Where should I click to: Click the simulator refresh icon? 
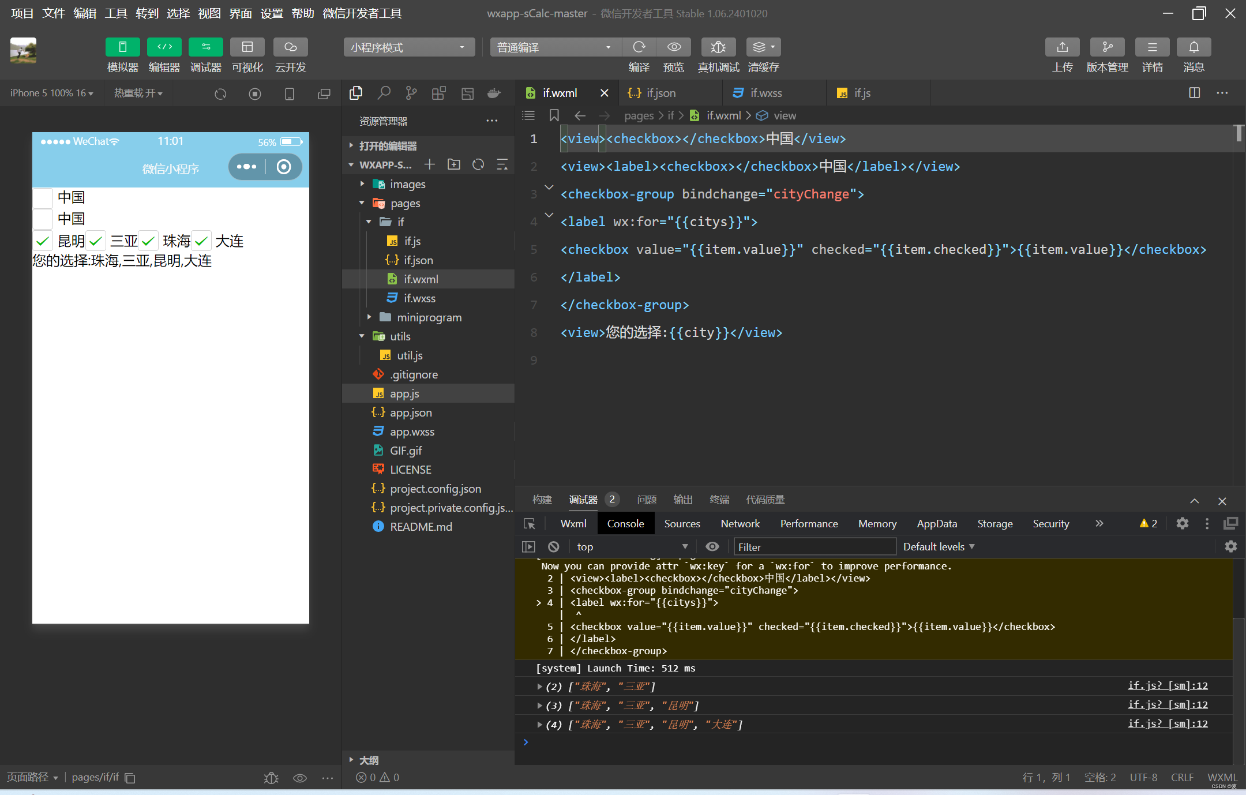coord(220,93)
